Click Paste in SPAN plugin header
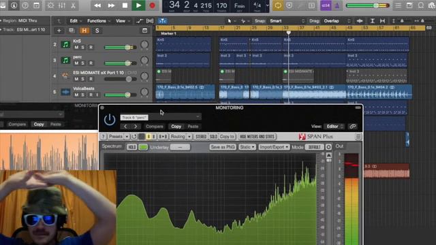 [193, 127]
